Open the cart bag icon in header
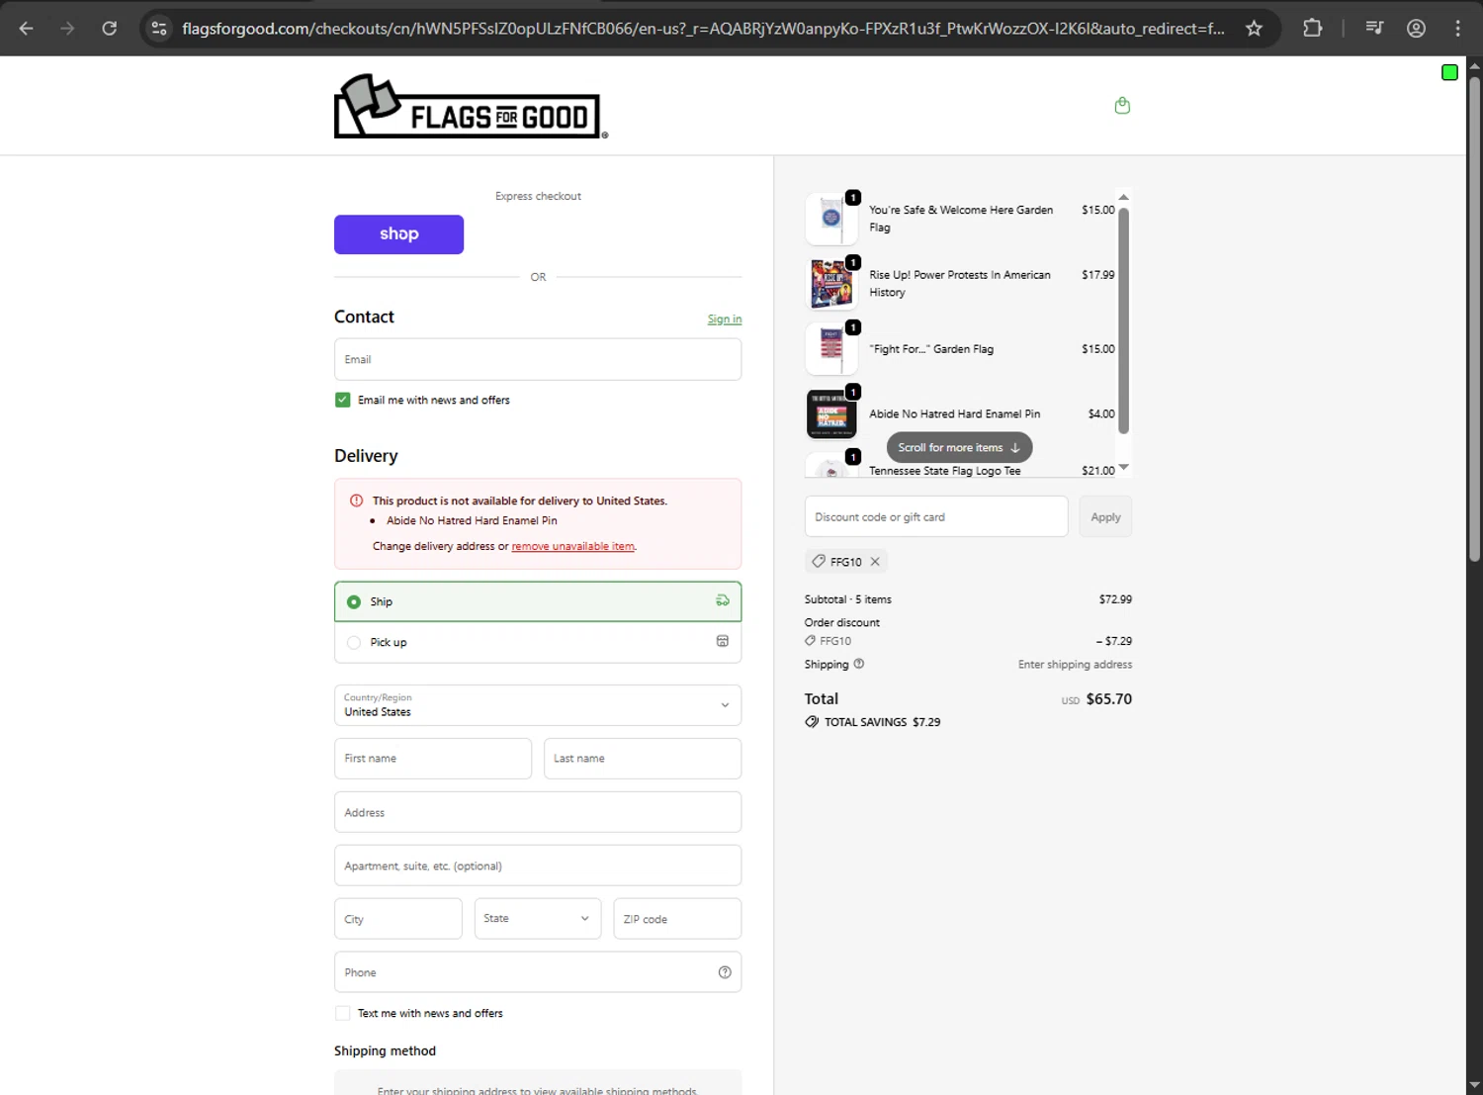This screenshot has width=1483, height=1095. [1122, 106]
